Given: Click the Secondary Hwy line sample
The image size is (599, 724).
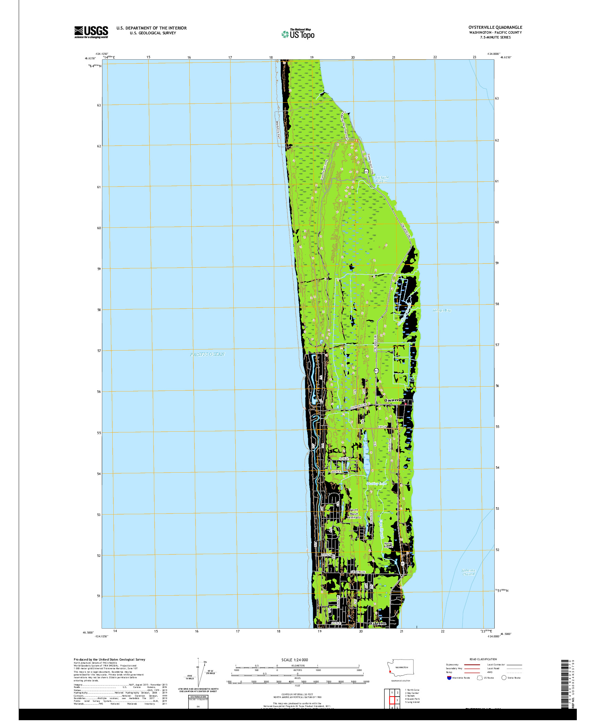Looking at the screenshot, I should (472, 669).
